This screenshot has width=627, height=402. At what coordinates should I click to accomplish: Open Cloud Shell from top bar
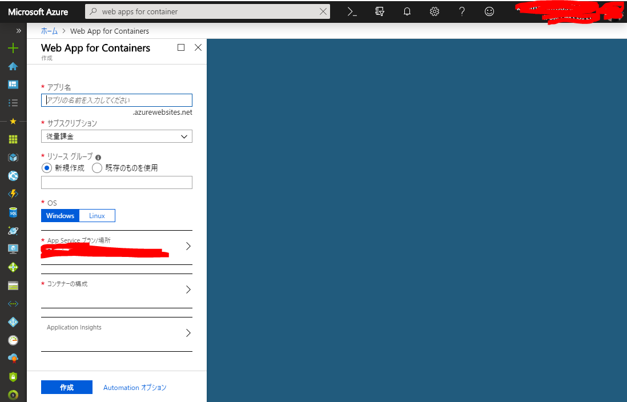[352, 11]
